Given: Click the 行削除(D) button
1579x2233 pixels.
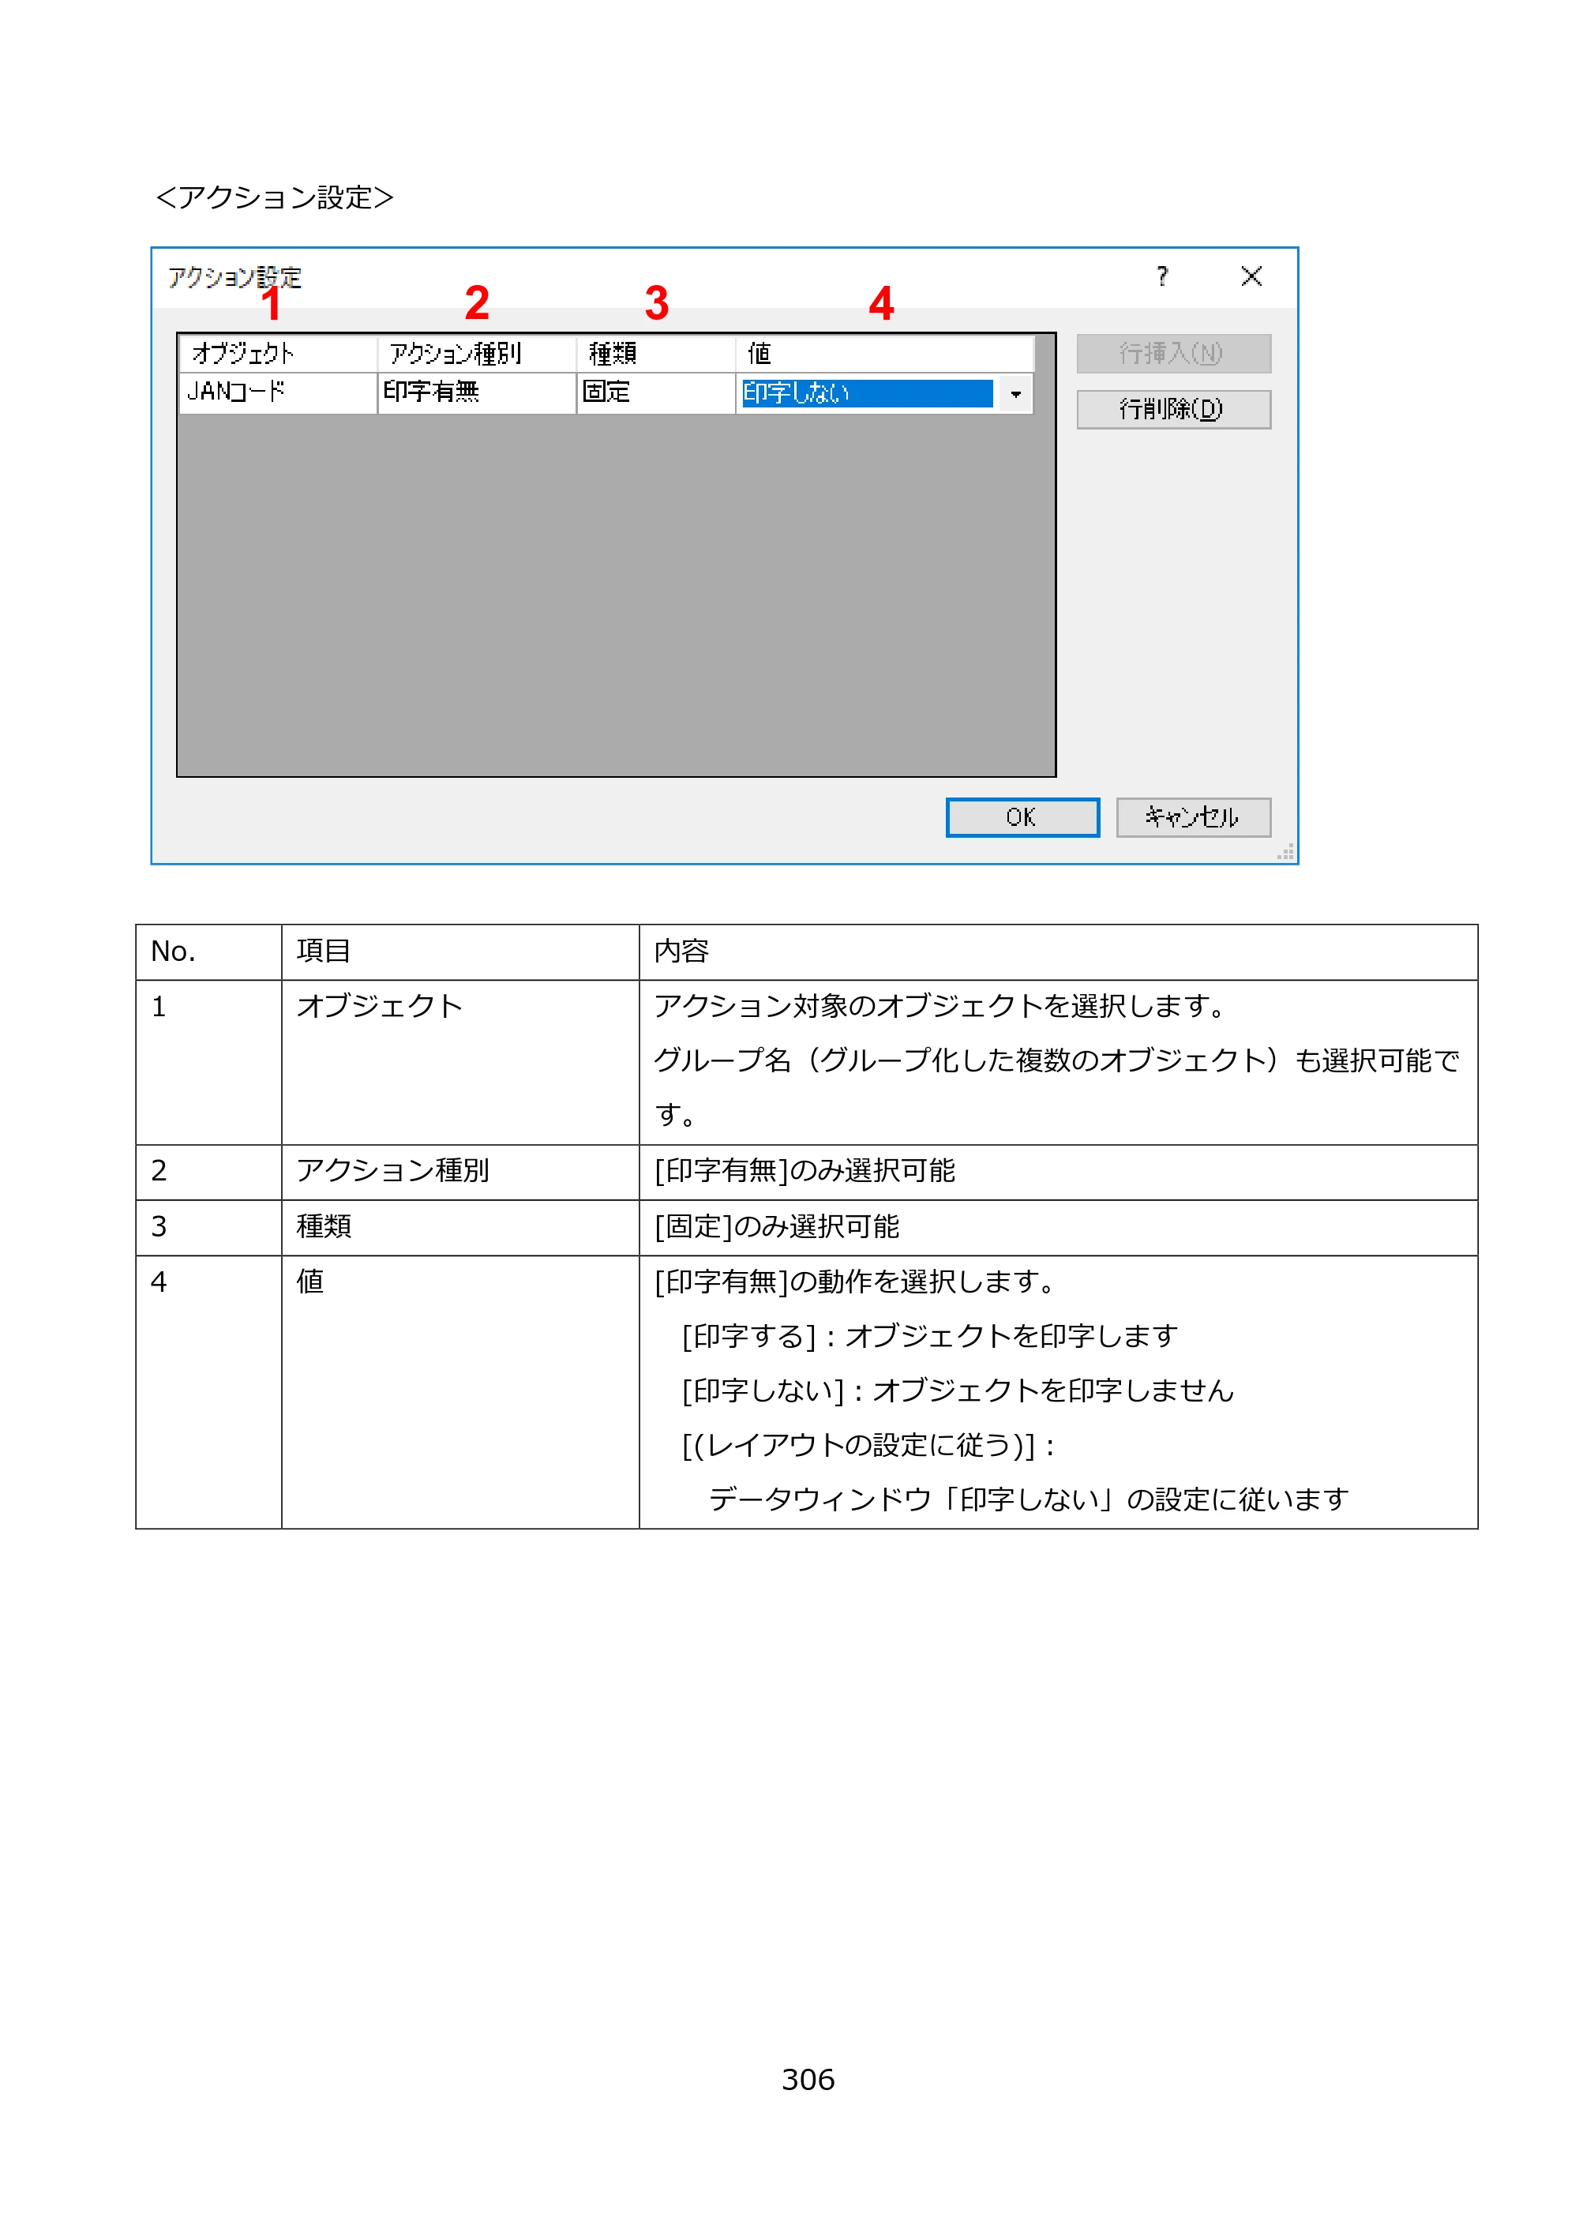Looking at the screenshot, I should (1173, 410).
